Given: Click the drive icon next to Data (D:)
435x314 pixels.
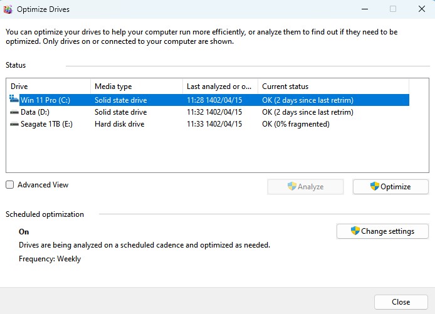Looking at the screenshot, I should click(x=14, y=112).
